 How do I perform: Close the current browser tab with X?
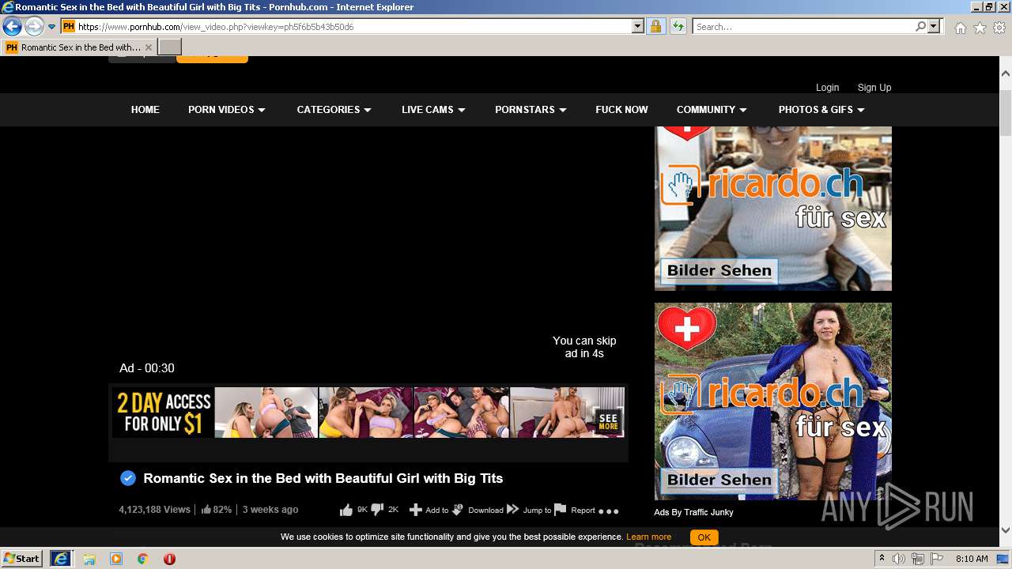coord(149,47)
